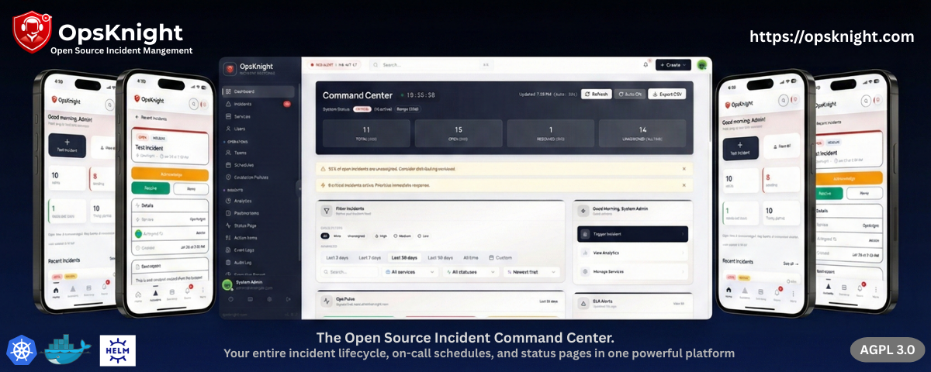Dismiss the critical incidents active banner
The width and height of the screenshot is (931, 372).
pos(684,185)
